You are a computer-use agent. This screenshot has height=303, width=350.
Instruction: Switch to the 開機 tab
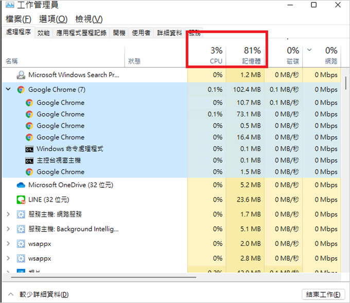pos(119,33)
